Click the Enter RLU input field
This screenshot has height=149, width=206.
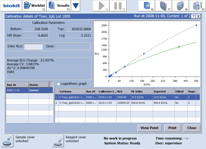pos(33,47)
